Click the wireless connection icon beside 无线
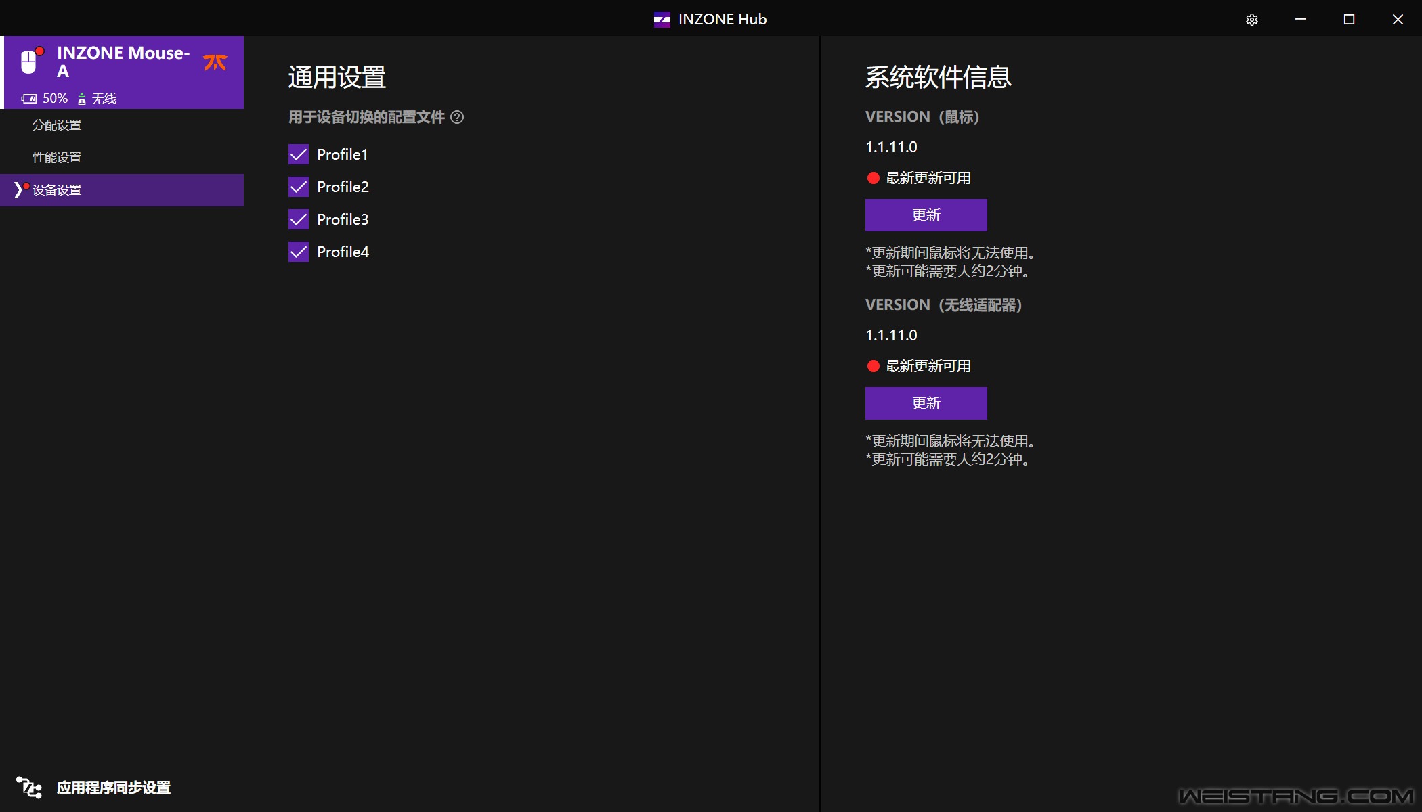This screenshot has width=1422, height=812. click(x=82, y=99)
